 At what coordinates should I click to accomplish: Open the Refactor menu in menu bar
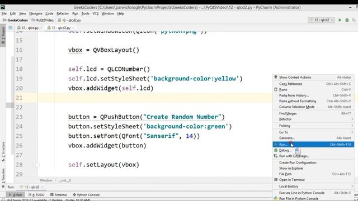[x=63, y=13]
